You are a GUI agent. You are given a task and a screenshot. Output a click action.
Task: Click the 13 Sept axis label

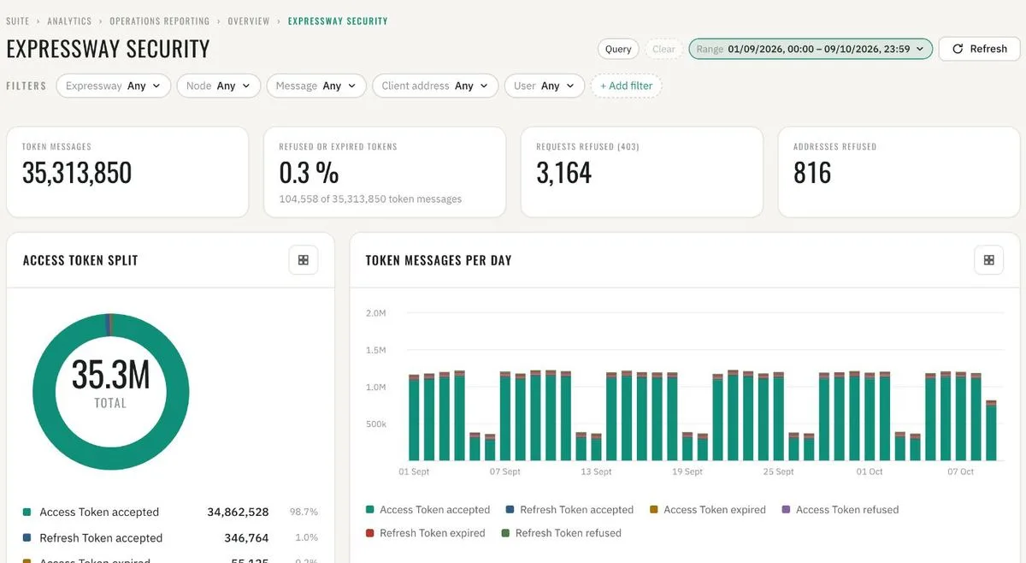596,472
